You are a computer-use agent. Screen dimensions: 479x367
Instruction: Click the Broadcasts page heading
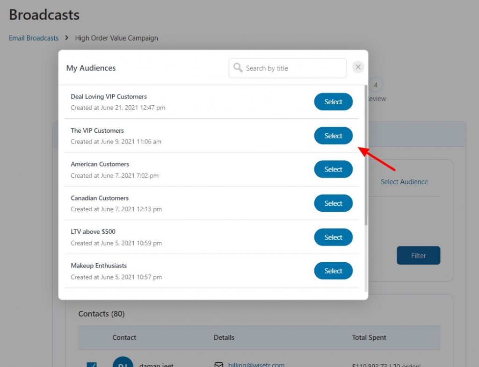click(x=44, y=14)
